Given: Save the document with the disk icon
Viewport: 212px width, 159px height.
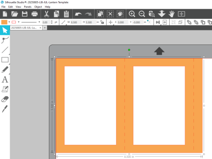Looking at the screenshot, I should point(25,14).
